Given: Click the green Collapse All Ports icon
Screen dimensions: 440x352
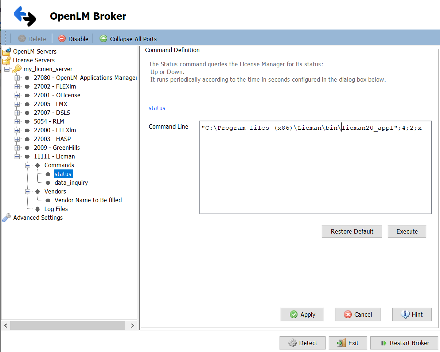Looking at the screenshot, I should point(104,39).
